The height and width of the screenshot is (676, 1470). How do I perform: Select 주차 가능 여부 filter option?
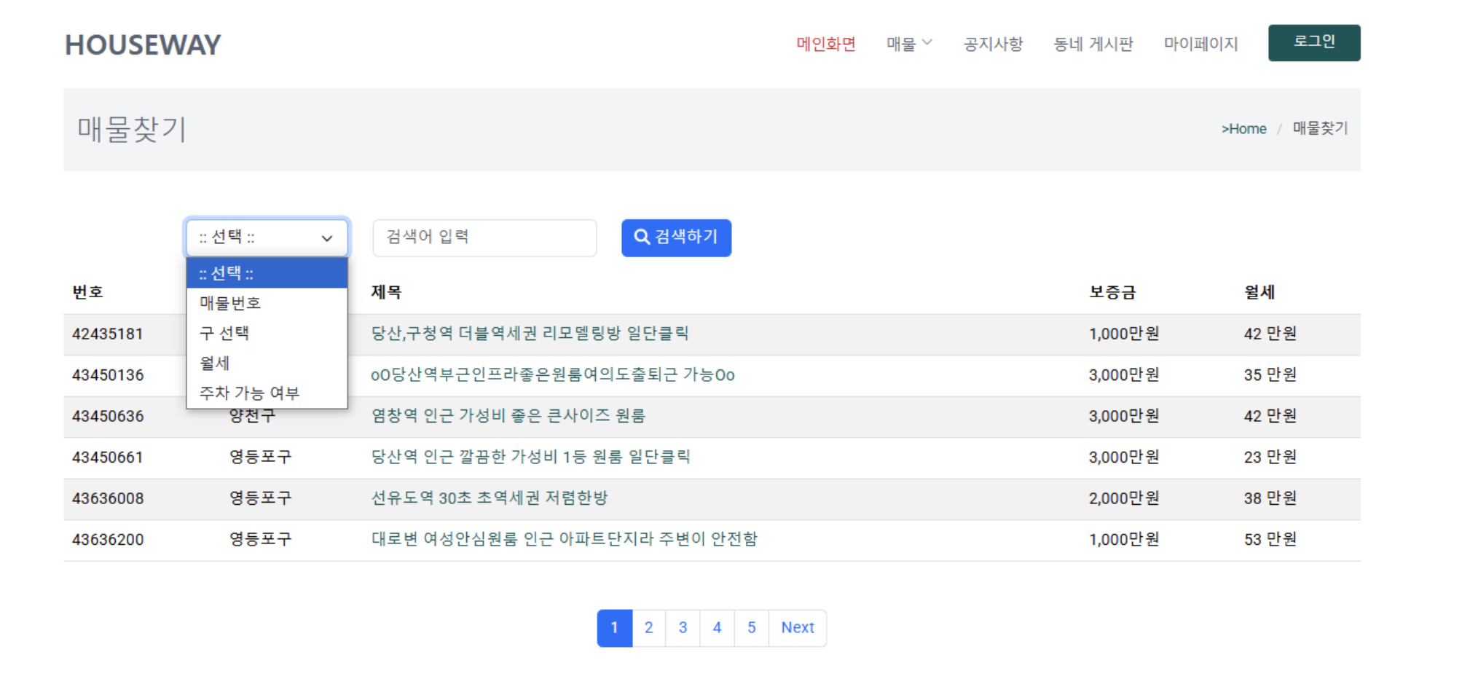click(251, 392)
